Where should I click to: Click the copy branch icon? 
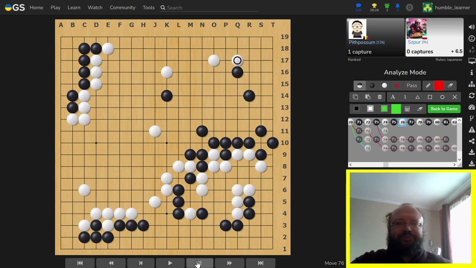pos(356,97)
